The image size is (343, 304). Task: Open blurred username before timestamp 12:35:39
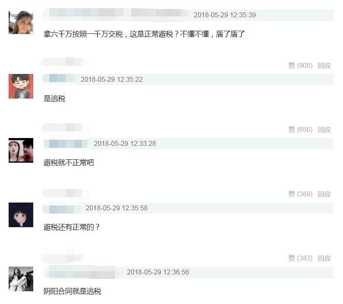coord(116,14)
